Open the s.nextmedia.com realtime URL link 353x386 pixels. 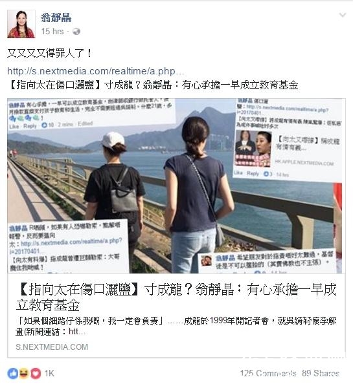point(95,71)
